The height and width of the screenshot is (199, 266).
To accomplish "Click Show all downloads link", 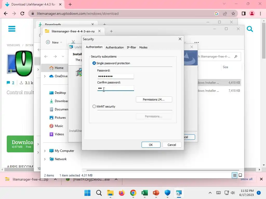I will [246, 179].
